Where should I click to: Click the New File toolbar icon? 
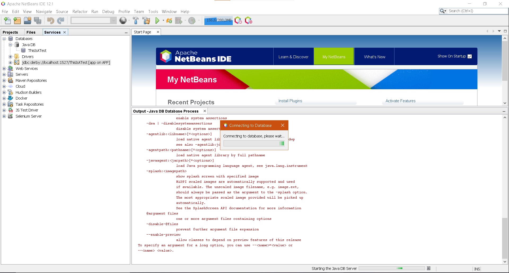coord(7,20)
